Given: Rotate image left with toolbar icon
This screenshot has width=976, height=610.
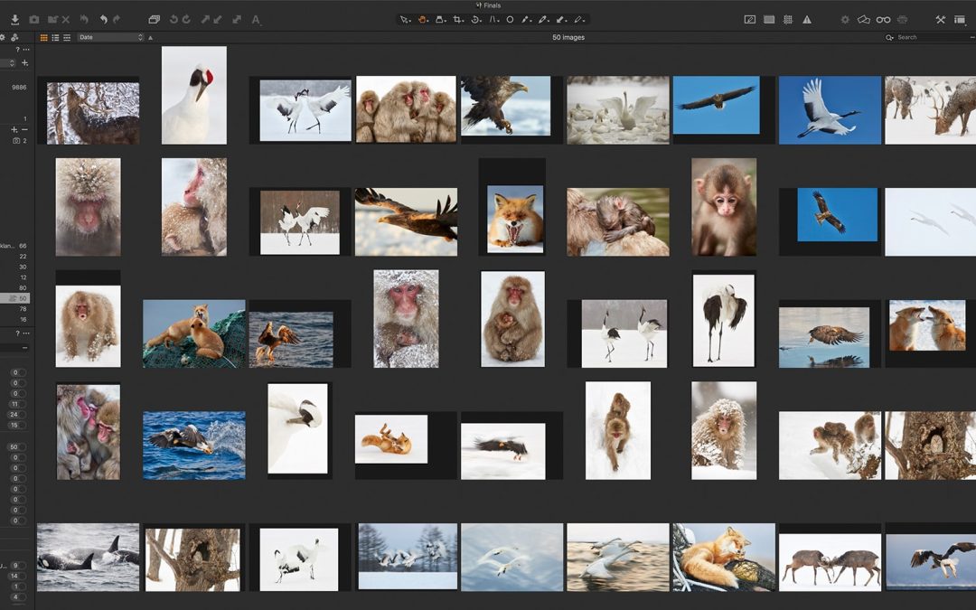Looking at the screenshot, I should (x=174, y=19).
